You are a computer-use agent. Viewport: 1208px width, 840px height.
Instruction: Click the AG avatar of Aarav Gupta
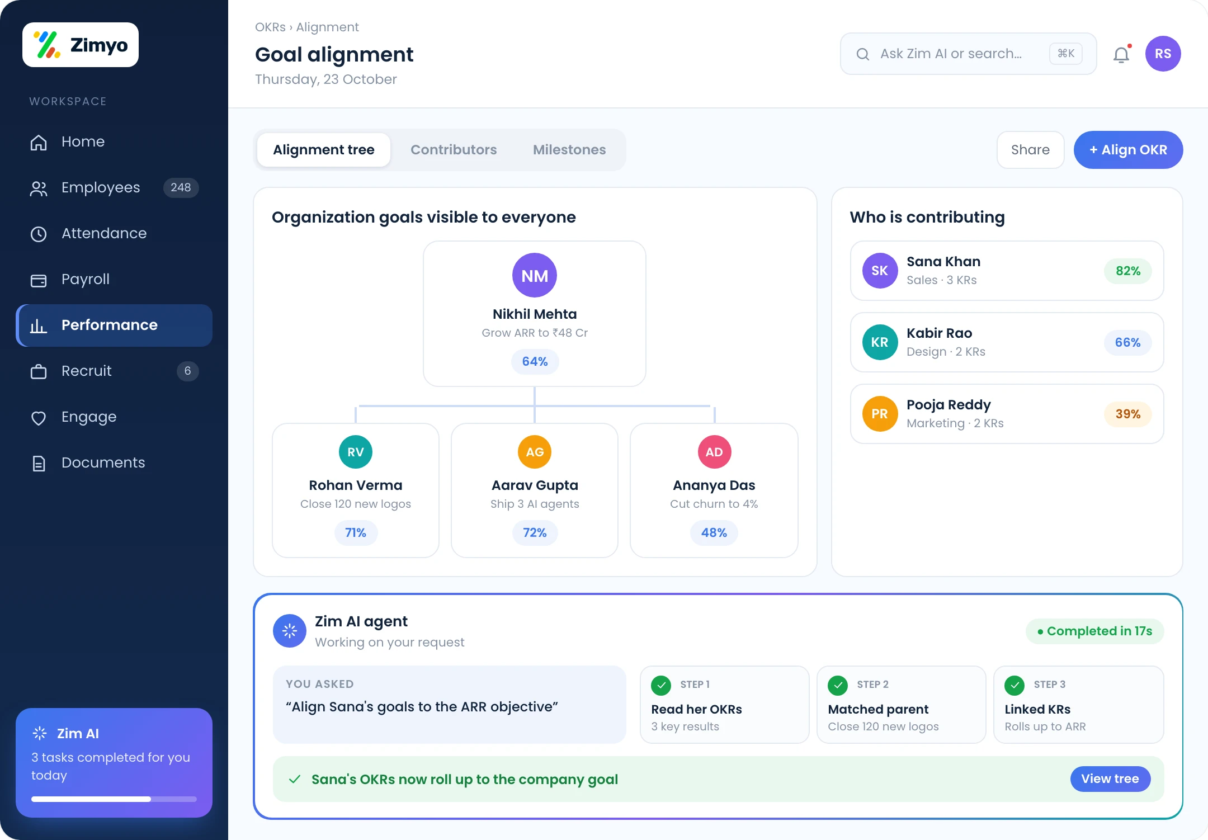[535, 452]
